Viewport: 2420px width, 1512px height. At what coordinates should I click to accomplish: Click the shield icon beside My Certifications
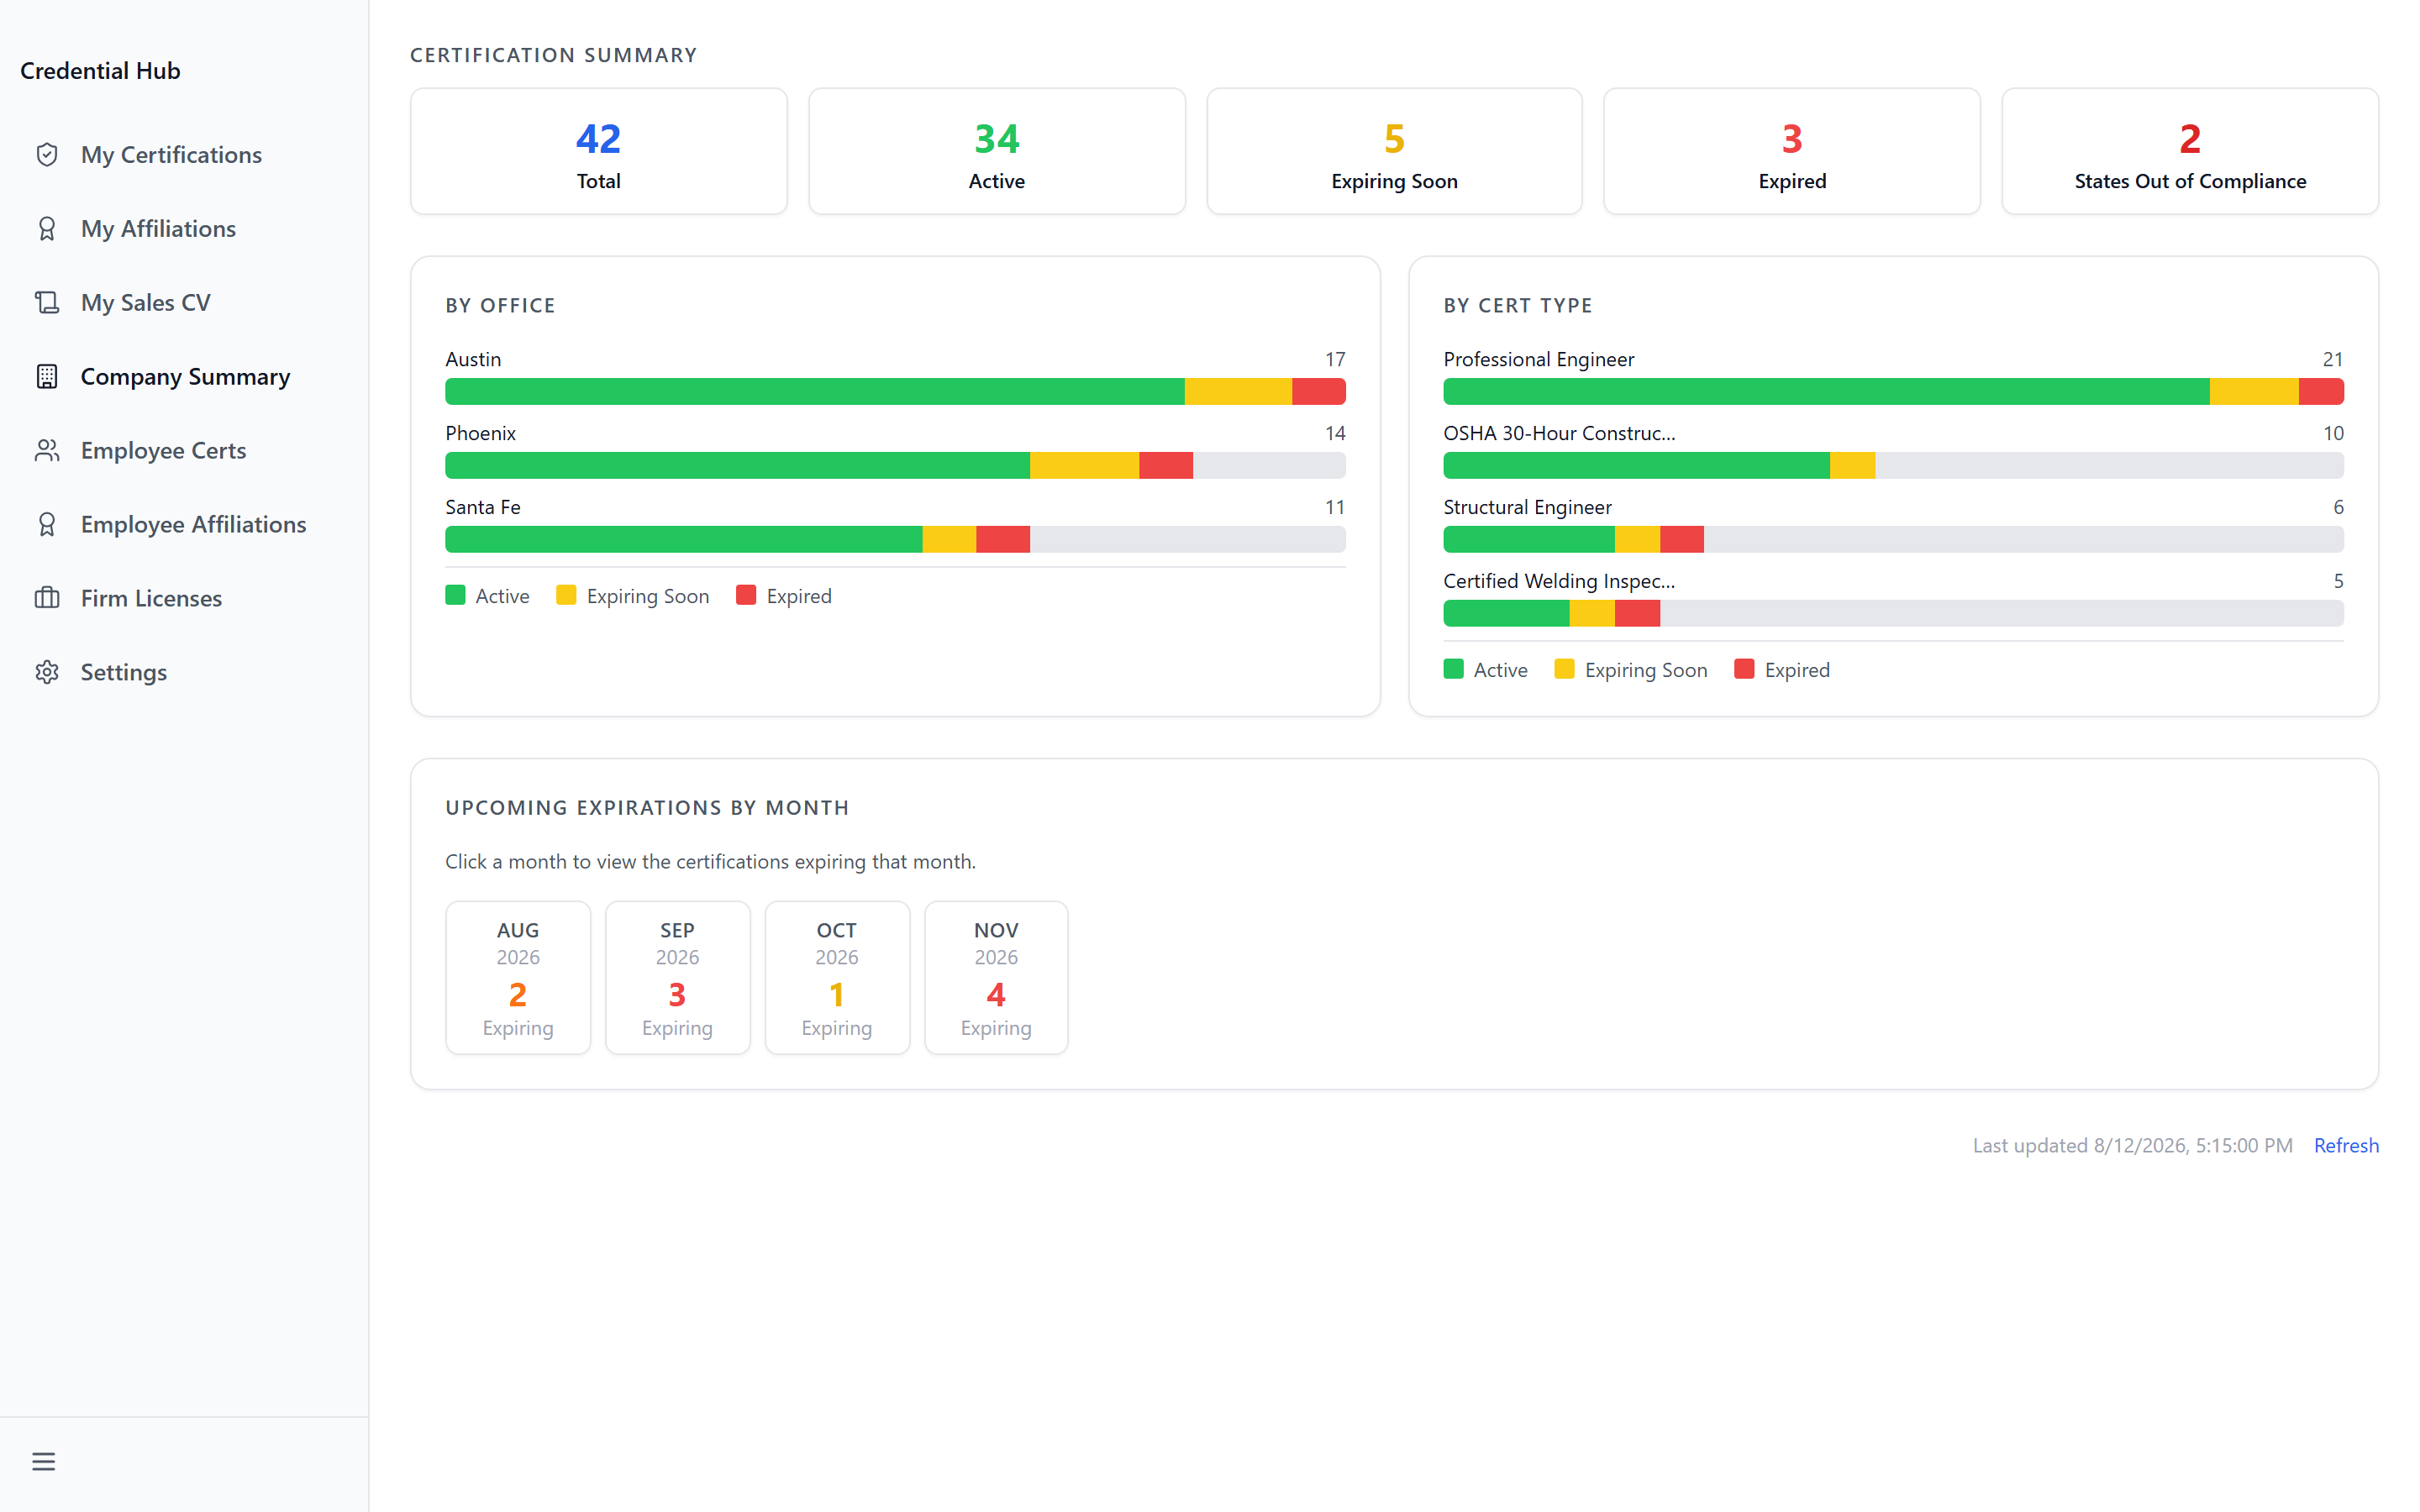click(x=47, y=154)
